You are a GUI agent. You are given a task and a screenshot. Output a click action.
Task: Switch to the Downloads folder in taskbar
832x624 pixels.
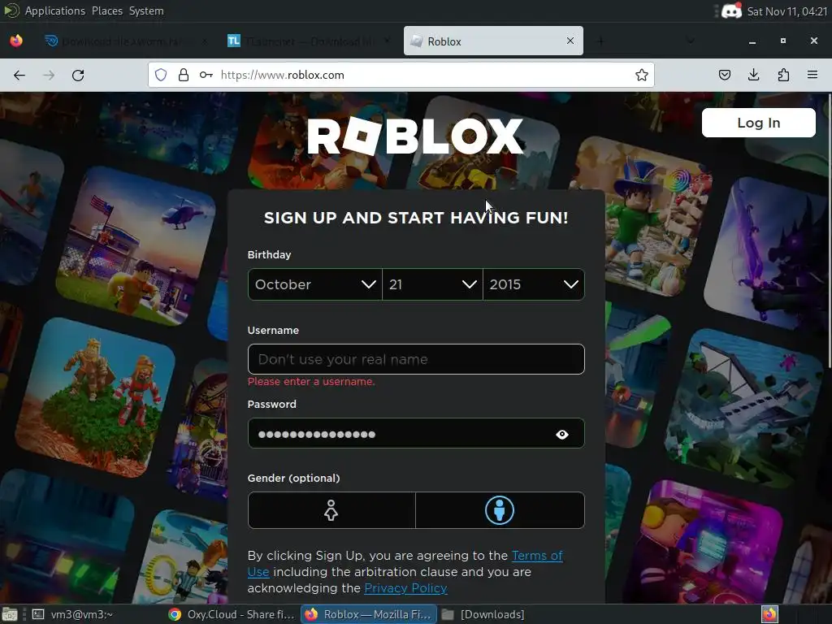click(x=483, y=614)
